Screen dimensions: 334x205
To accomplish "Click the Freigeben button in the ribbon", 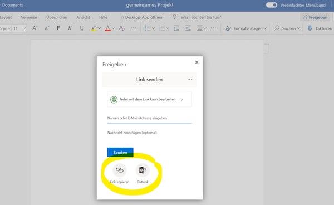I will (x=315, y=17).
